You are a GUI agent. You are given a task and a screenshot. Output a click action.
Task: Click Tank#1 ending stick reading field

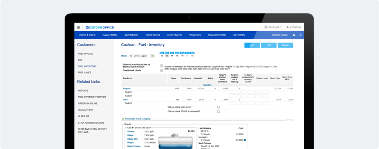click(235, 92)
